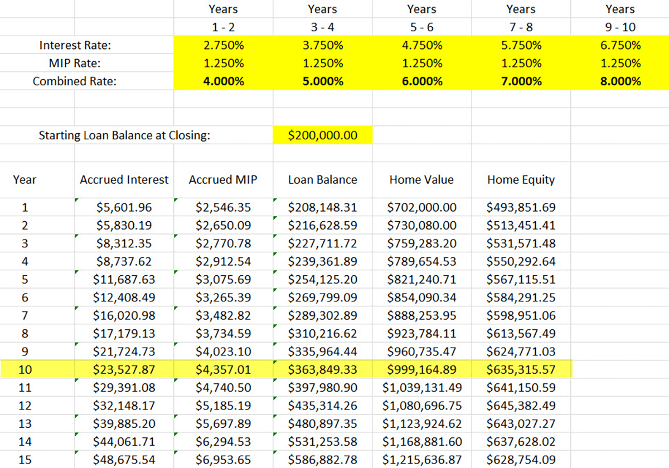Click home equity $645,382.49
This screenshot has width=669, height=468.
(x=521, y=406)
